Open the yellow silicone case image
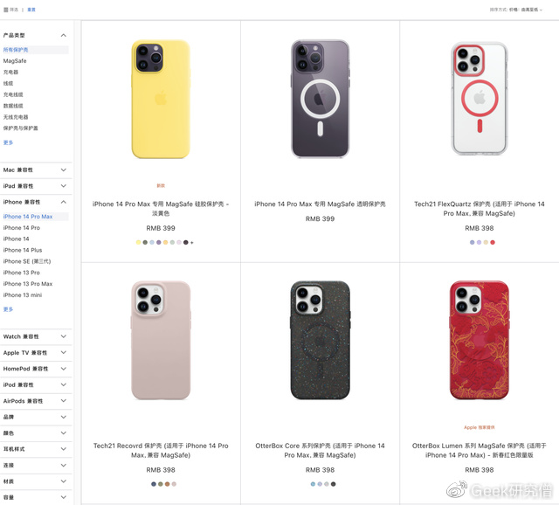The image size is (559, 505). coord(161,99)
